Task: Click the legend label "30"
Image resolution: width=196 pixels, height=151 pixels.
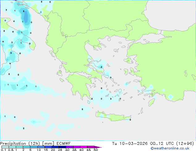Action: pyautogui.click(x=67, y=150)
